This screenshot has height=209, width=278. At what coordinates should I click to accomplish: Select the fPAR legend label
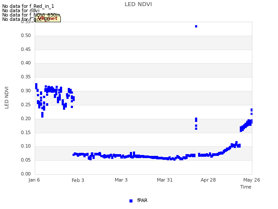(x=142, y=200)
